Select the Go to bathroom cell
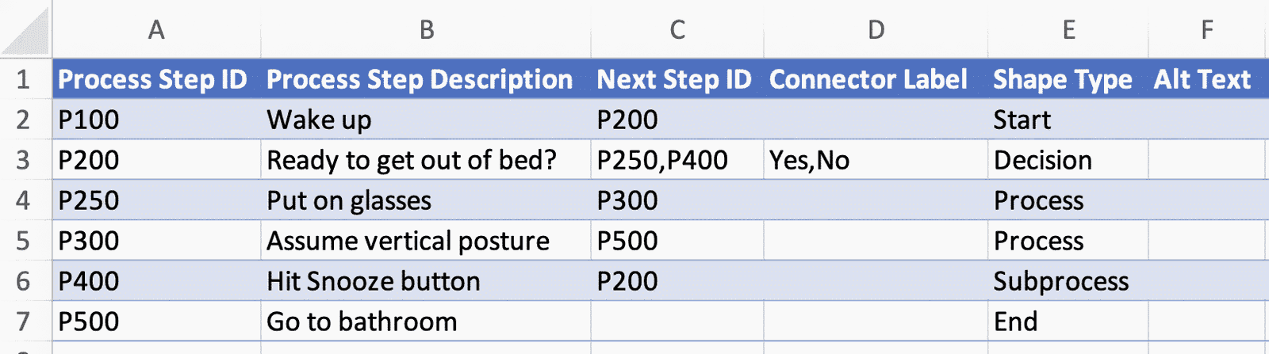1269x354 pixels. (362, 322)
